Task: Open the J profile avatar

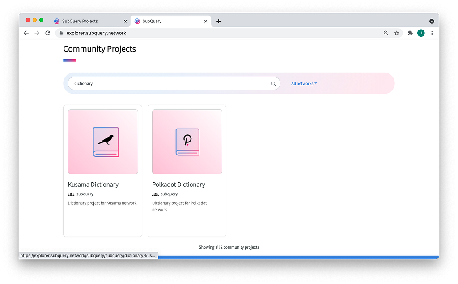Action: point(421,33)
